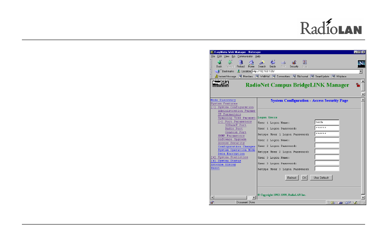
Task: Open the View menu
Action: pyautogui.click(x=227, y=56)
